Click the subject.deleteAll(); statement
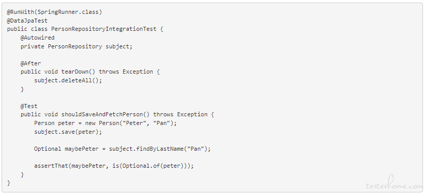Image resolution: width=424 pixels, height=195 pixels. pos(68,80)
